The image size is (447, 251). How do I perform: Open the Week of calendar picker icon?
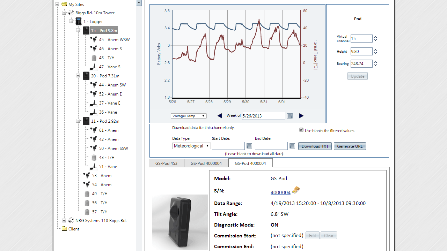pyautogui.click(x=290, y=116)
